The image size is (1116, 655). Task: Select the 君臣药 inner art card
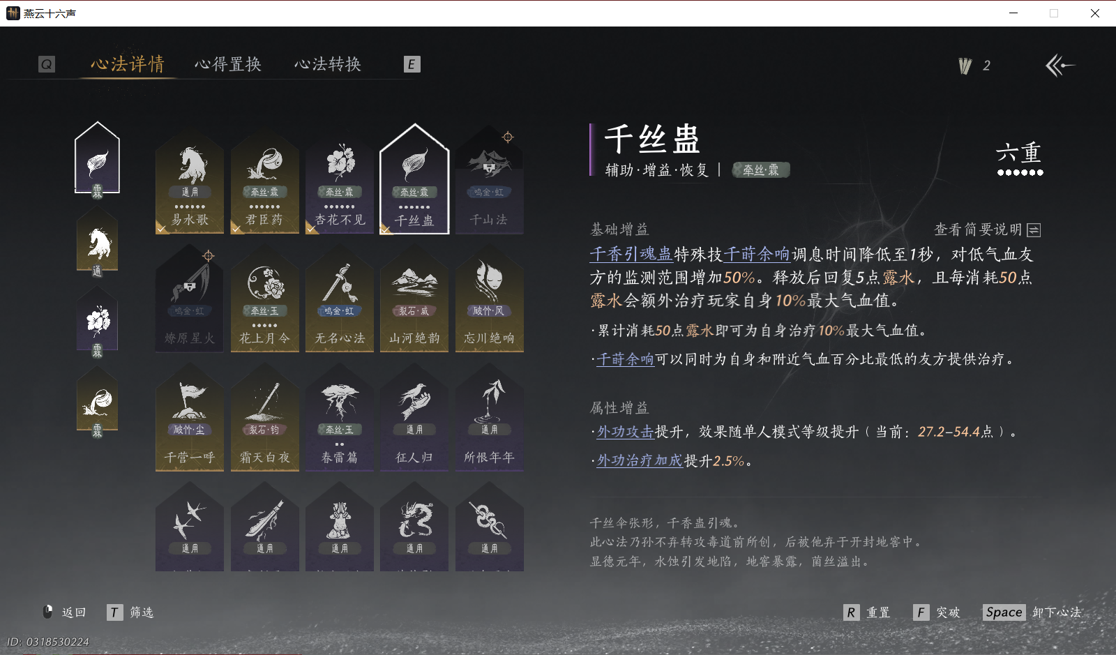click(x=264, y=181)
